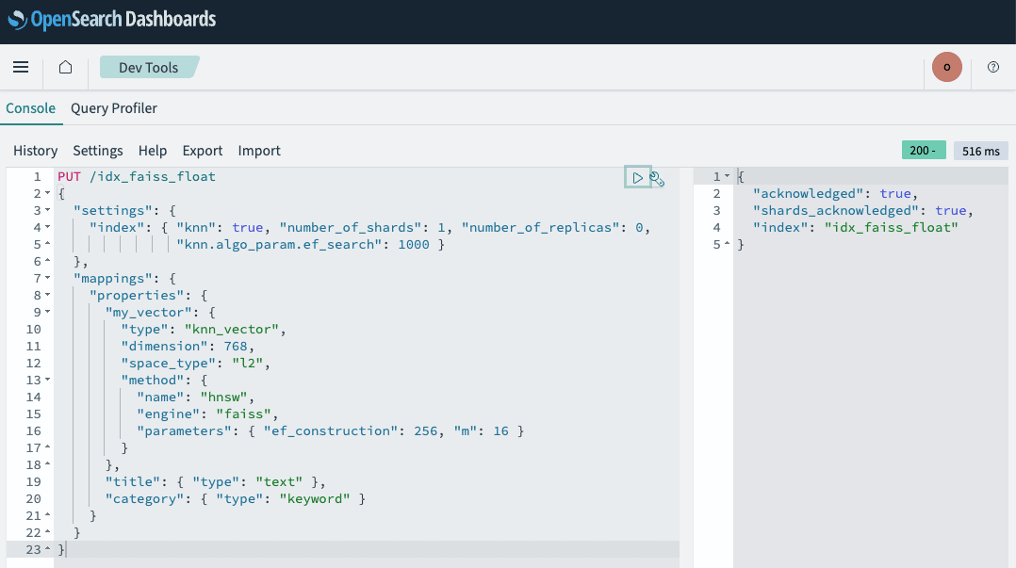The height and width of the screenshot is (568, 1016).
Task: Select Import in console toolbar
Action: coord(259,151)
